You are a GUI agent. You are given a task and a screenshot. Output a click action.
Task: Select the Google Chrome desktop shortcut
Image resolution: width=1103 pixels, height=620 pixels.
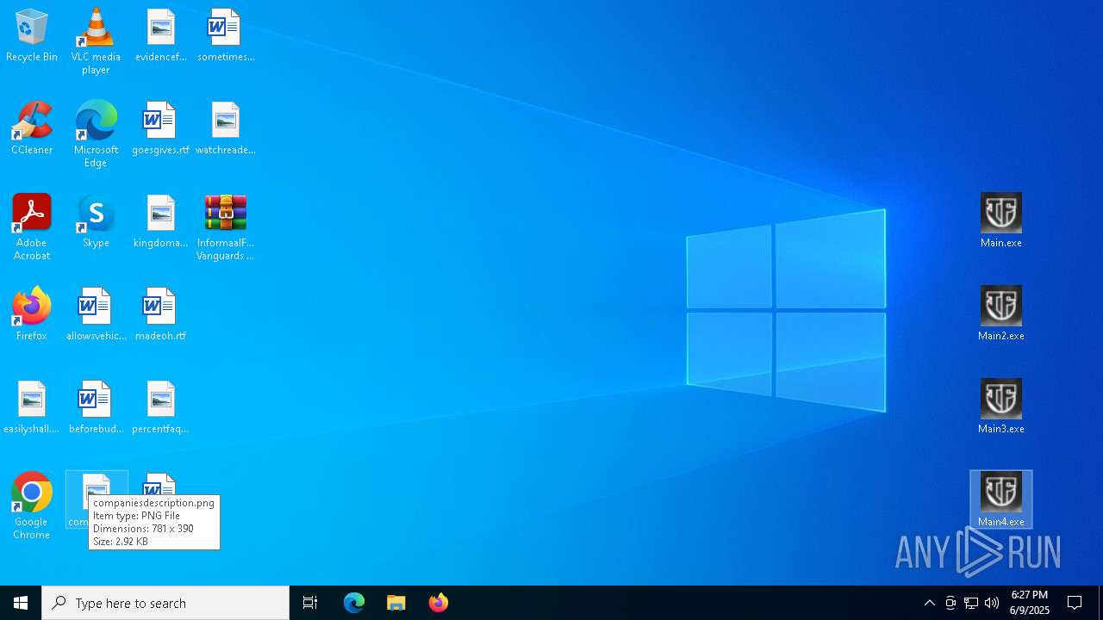[x=32, y=506]
